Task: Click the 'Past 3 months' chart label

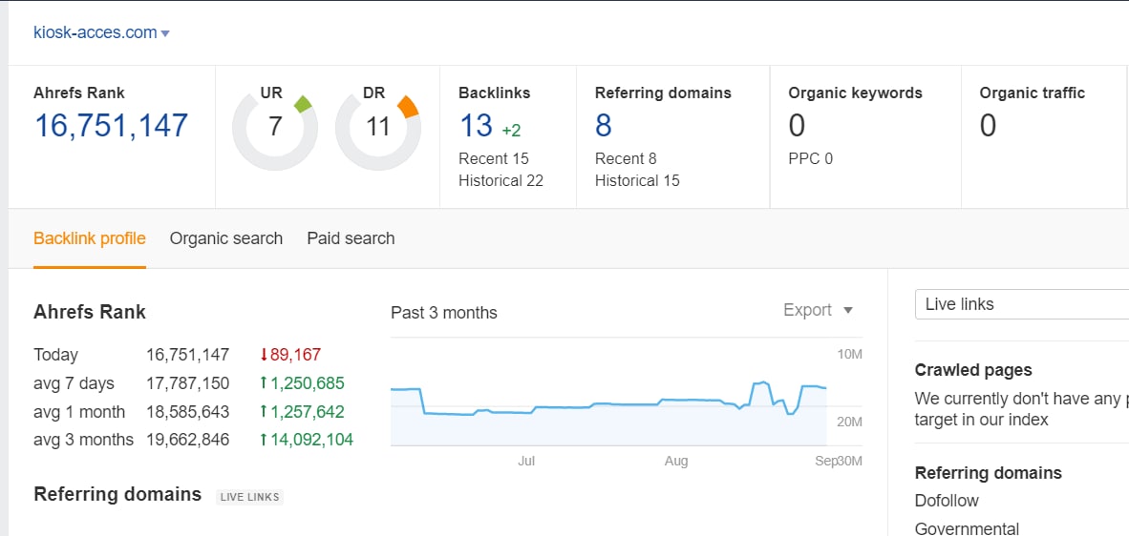Action: pos(443,313)
